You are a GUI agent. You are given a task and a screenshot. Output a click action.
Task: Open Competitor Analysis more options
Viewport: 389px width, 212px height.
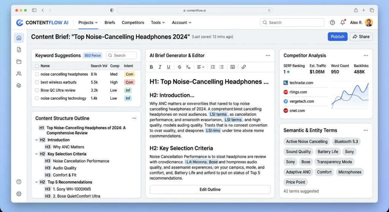(x=366, y=55)
